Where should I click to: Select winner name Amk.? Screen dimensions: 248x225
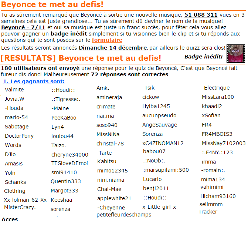(103, 88)
